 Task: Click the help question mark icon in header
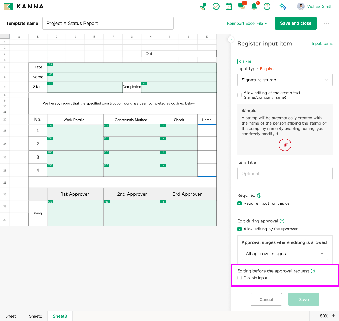(267, 6)
